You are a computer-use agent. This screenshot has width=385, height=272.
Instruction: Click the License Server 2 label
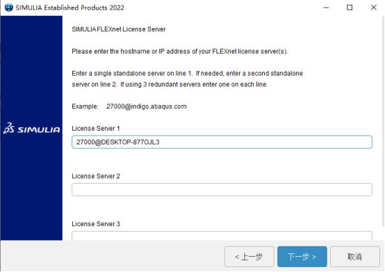coord(96,176)
